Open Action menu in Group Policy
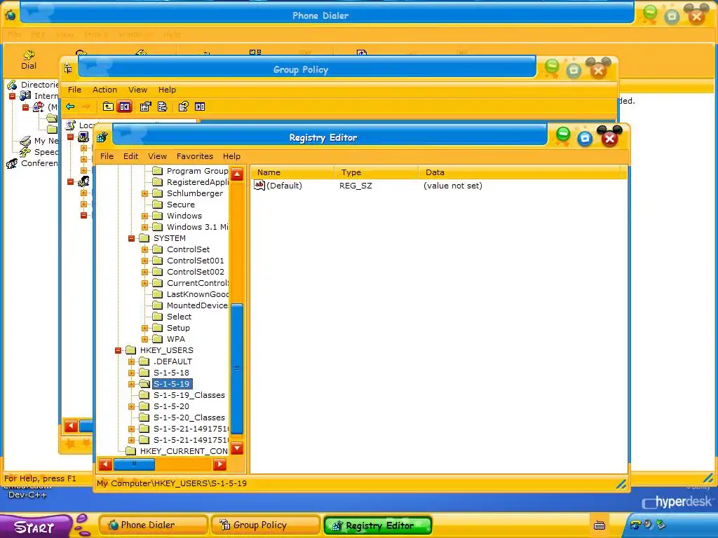This screenshot has height=538, width=718. coord(105,90)
